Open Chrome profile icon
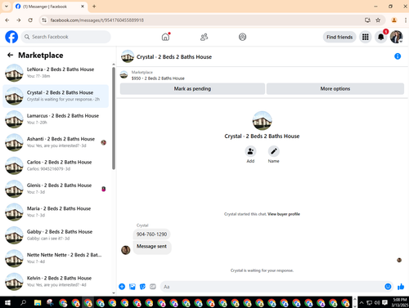Screen dimensions: 409x308 [394, 20]
